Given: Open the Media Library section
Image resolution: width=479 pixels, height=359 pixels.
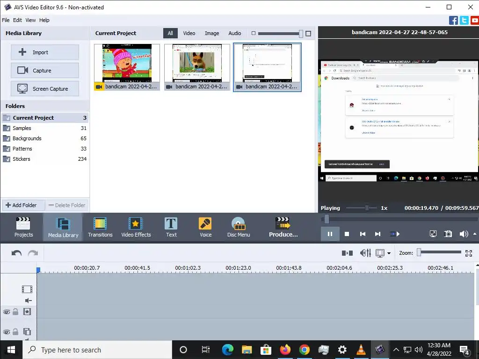Looking at the screenshot, I should [63, 227].
